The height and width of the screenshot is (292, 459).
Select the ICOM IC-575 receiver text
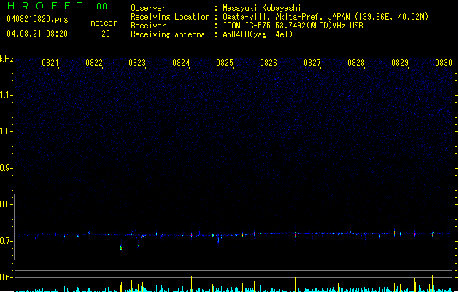(x=293, y=26)
